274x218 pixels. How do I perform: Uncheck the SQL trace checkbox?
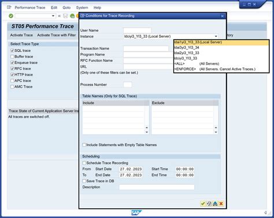click(x=12, y=50)
